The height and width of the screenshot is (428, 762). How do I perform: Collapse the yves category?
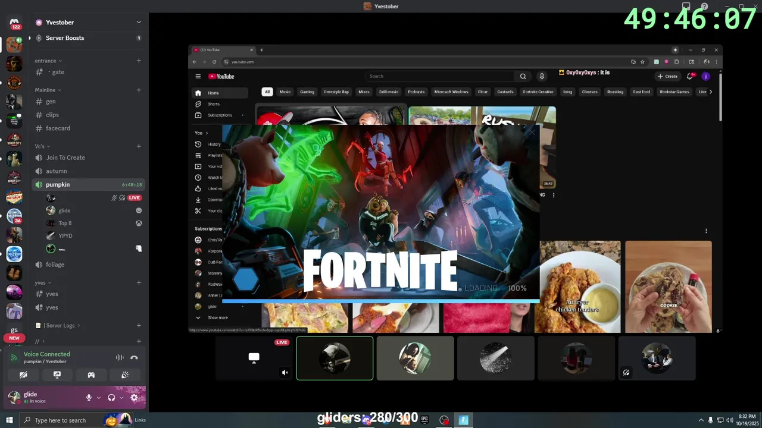click(43, 283)
